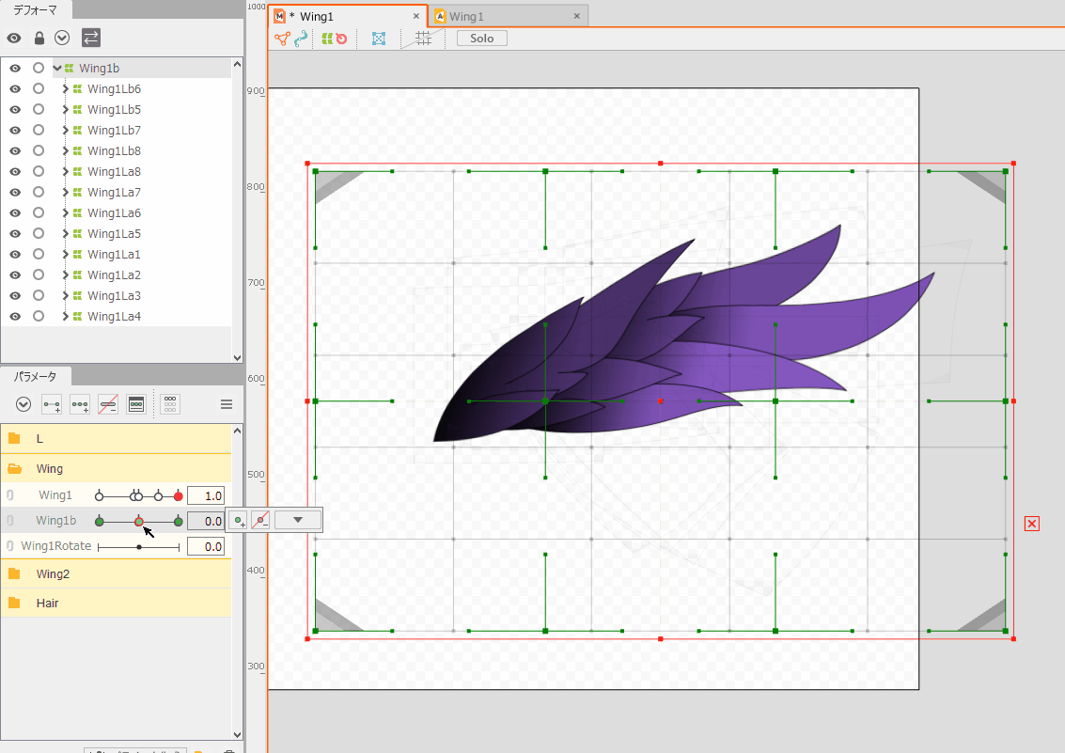Click the swap arrows icon in the deformer toolbar
1065x753 pixels.
click(x=91, y=38)
